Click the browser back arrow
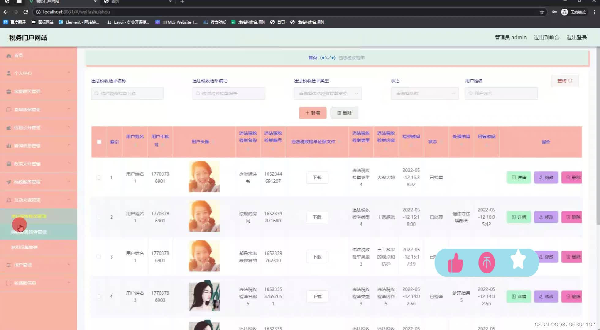 [6, 12]
